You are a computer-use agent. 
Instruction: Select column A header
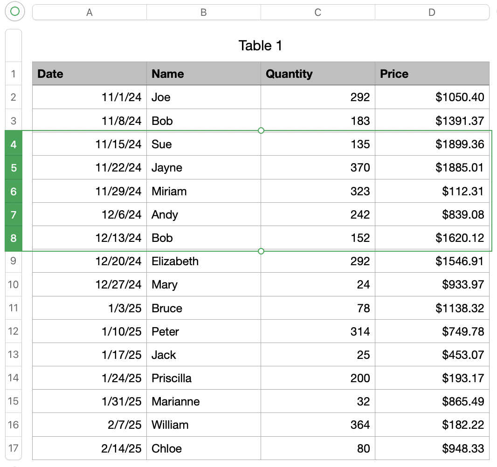90,13
